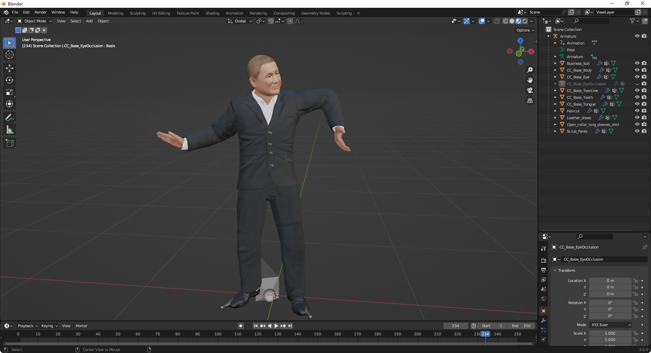
Task: Open the Output properties tab
Action: click(543, 270)
